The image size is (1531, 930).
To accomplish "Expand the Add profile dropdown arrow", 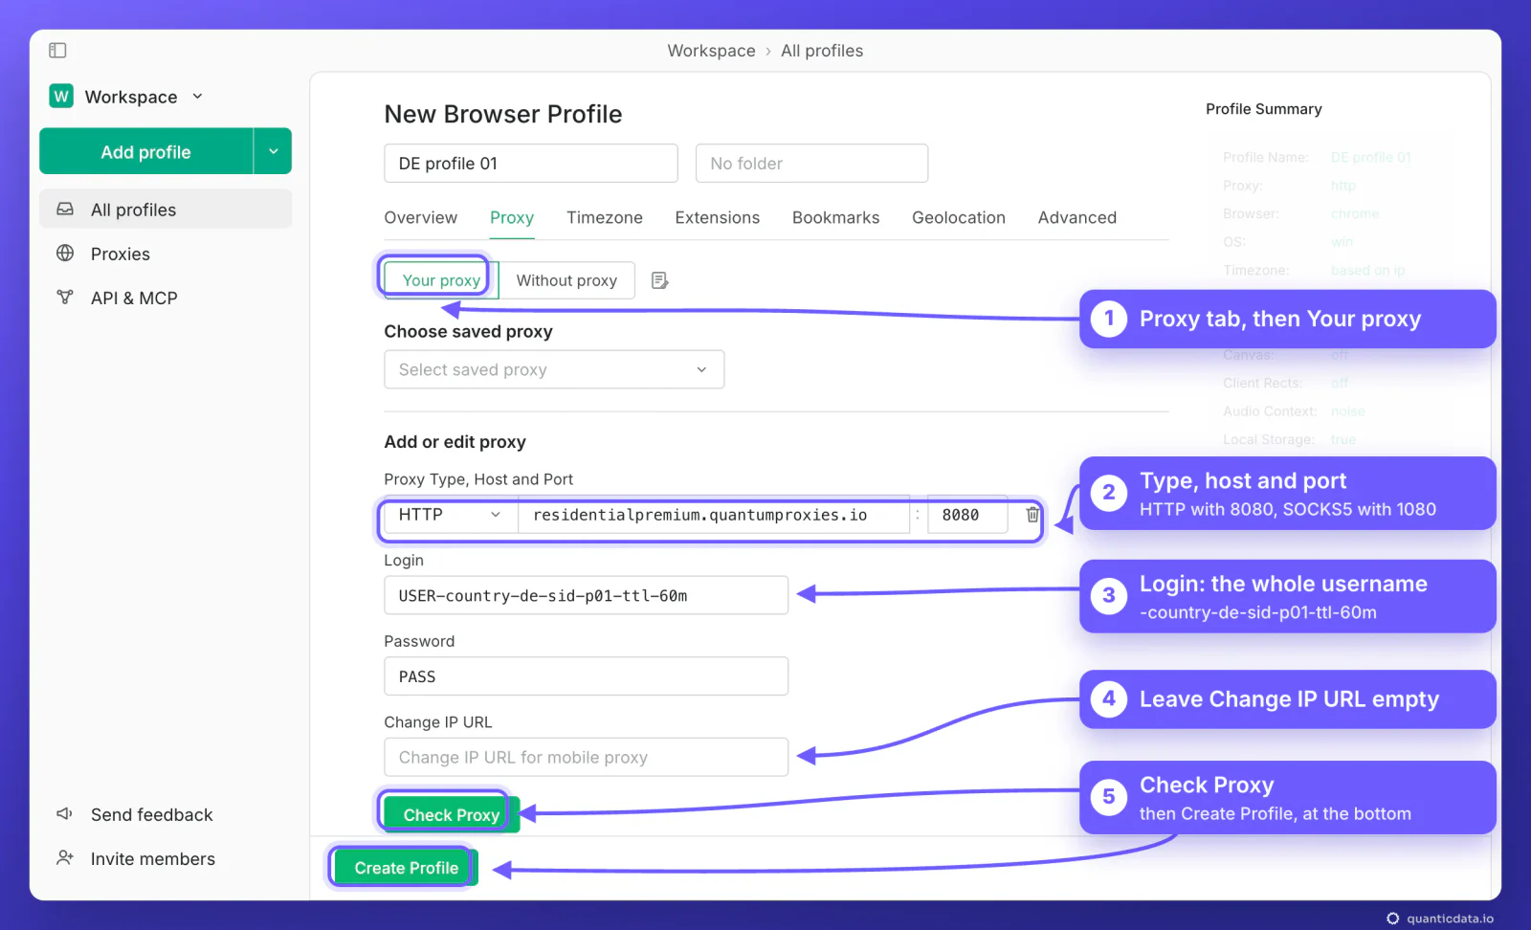I will coord(273,151).
